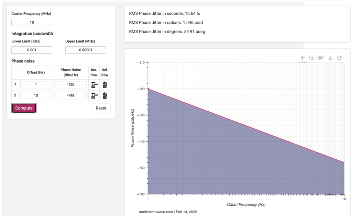Screen dimensions: 352x216
Task: Click the Reset button beside Compute
Action: 101,108
